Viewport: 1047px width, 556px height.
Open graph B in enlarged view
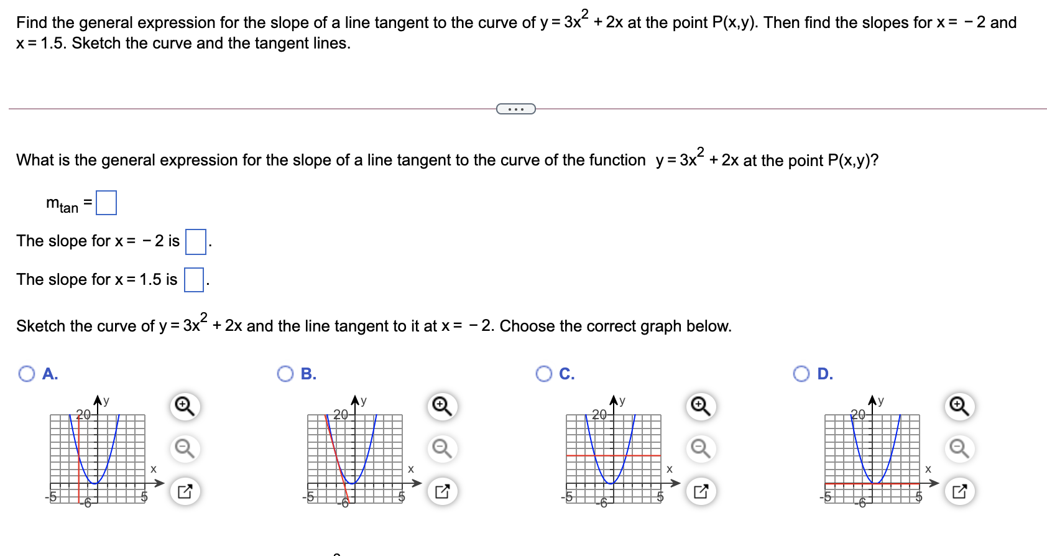tap(441, 489)
